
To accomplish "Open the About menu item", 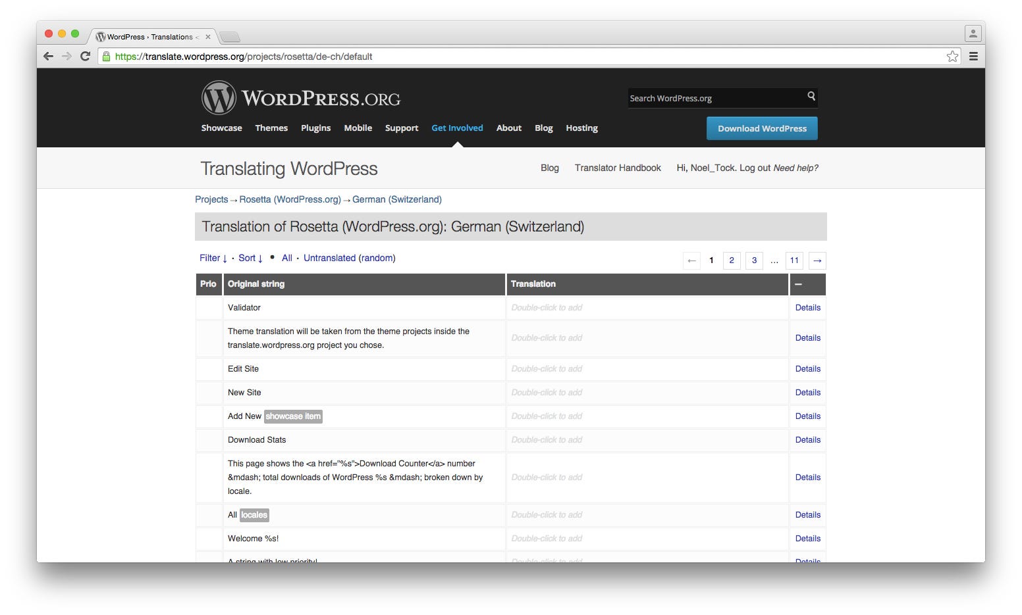I will pos(509,128).
